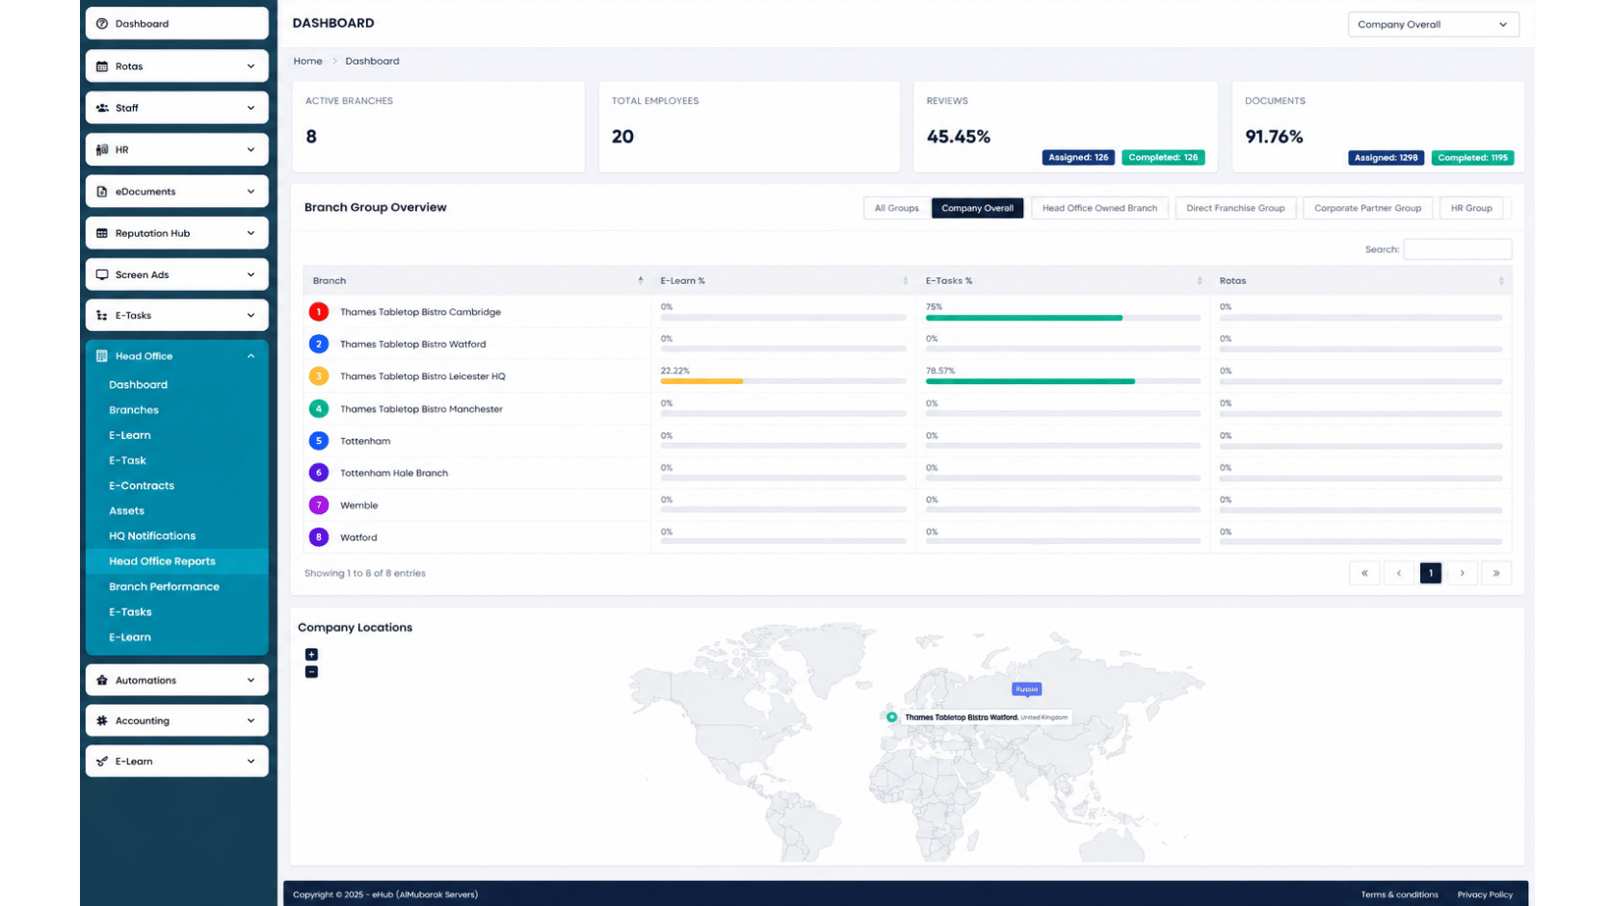Open HQ Notifications submenu item
The image size is (1611, 906).
coord(152,536)
